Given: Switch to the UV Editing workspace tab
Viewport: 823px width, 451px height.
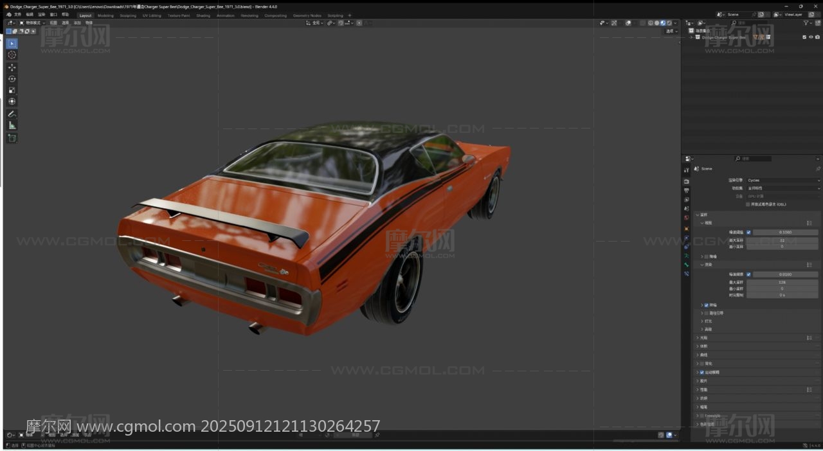Looking at the screenshot, I should [152, 15].
